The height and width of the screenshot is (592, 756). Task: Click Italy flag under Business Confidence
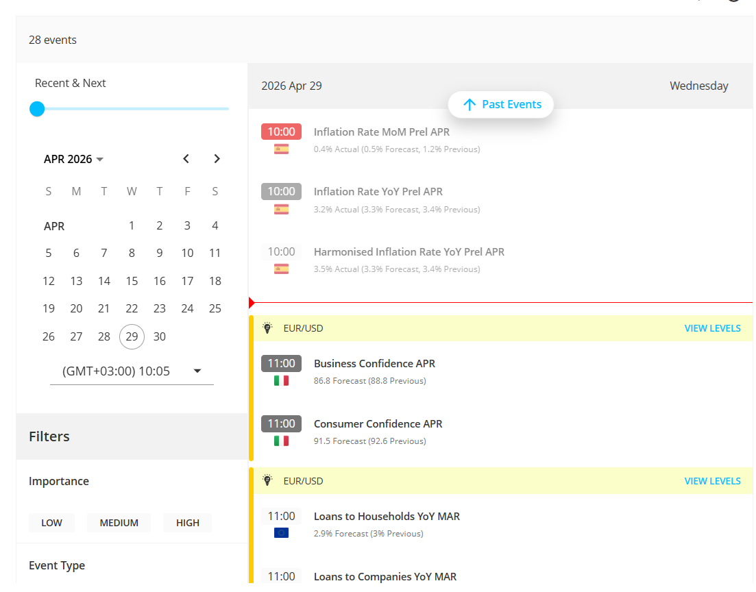click(x=281, y=381)
